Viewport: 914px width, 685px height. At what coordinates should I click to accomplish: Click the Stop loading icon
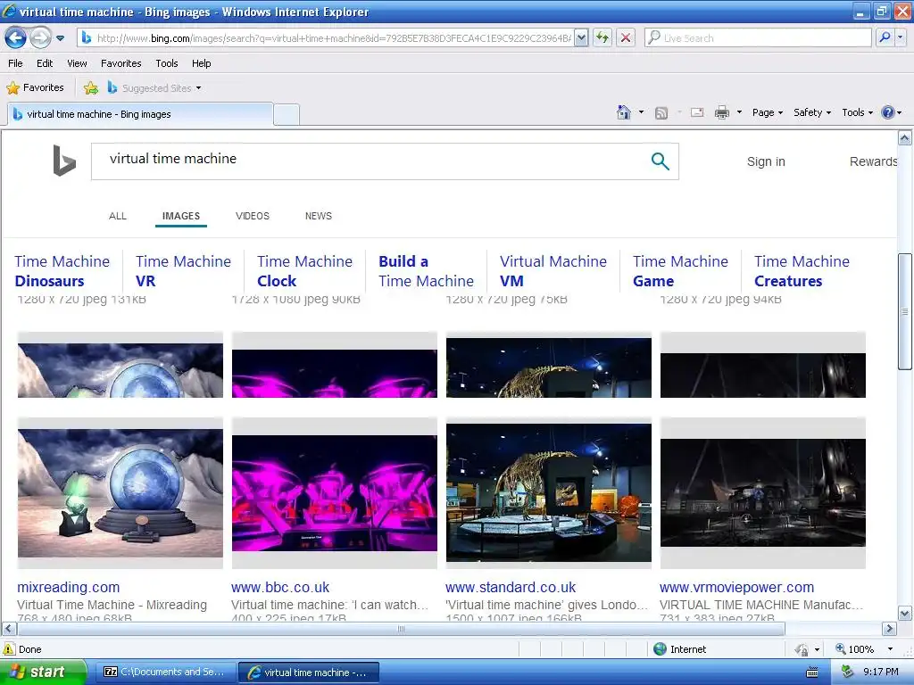point(626,38)
